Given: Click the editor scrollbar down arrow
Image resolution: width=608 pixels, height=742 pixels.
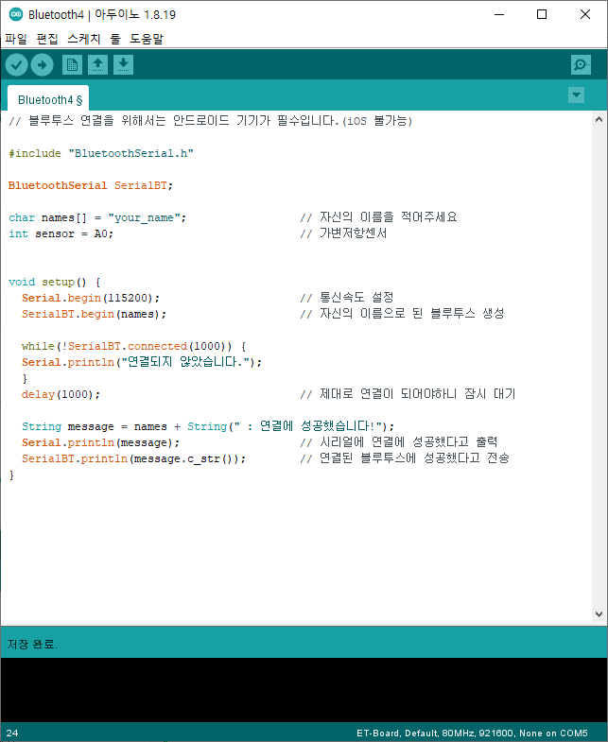Looking at the screenshot, I should [x=599, y=614].
